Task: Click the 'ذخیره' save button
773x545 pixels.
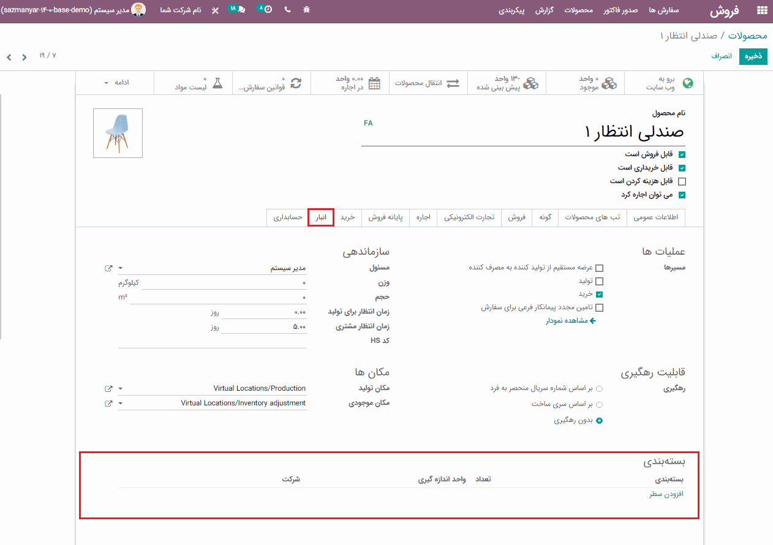Action: pos(753,56)
